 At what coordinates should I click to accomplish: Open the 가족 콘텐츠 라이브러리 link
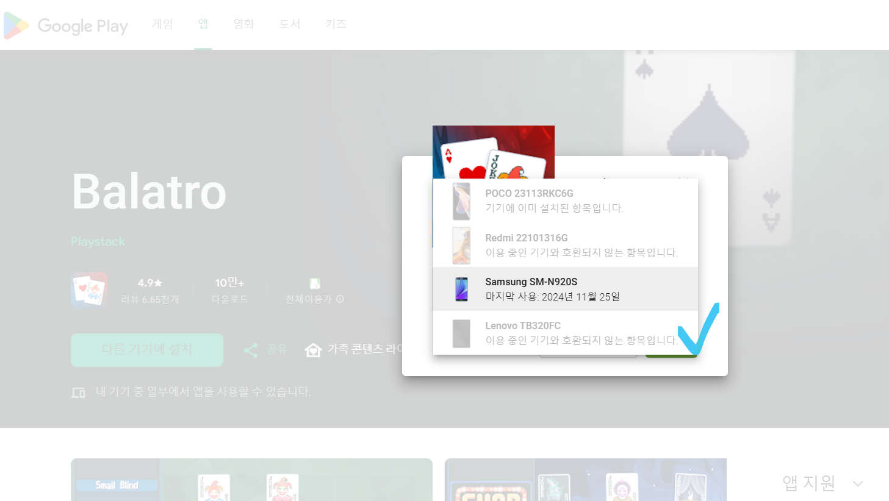tap(365, 349)
